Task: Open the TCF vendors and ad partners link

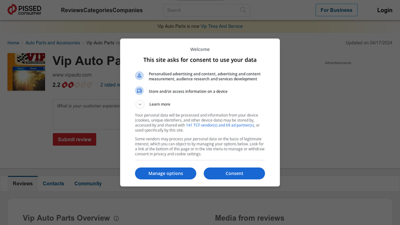Action: tap(220, 125)
